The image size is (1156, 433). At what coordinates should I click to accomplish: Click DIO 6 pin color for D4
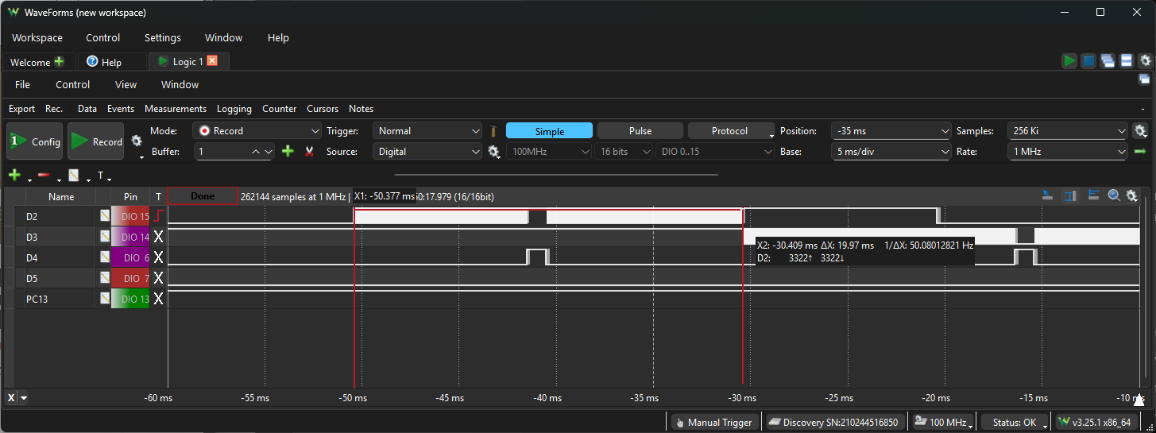pyautogui.click(x=130, y=257)
